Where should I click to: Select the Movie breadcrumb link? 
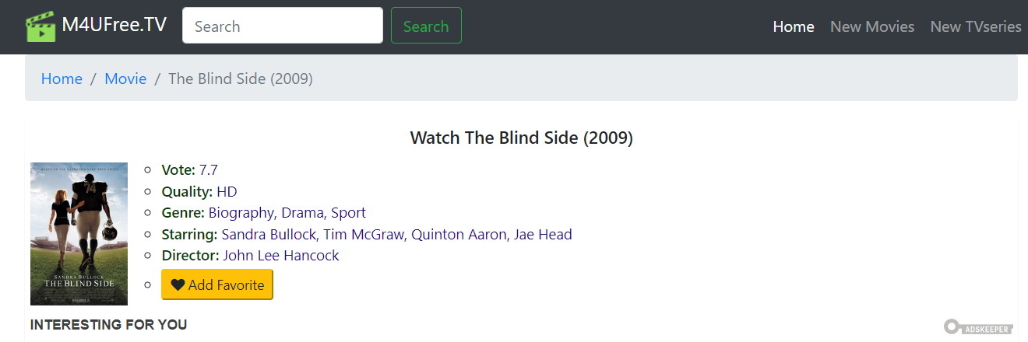[x=125, y=79]
